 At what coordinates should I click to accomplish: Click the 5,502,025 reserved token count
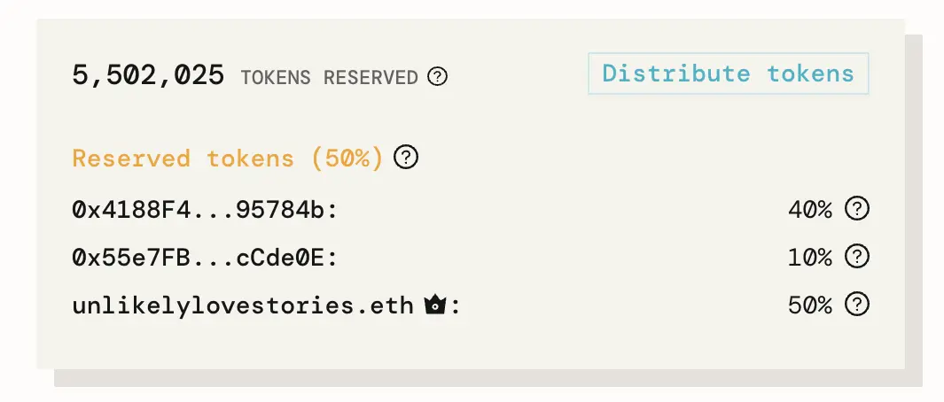coord(148,76)
